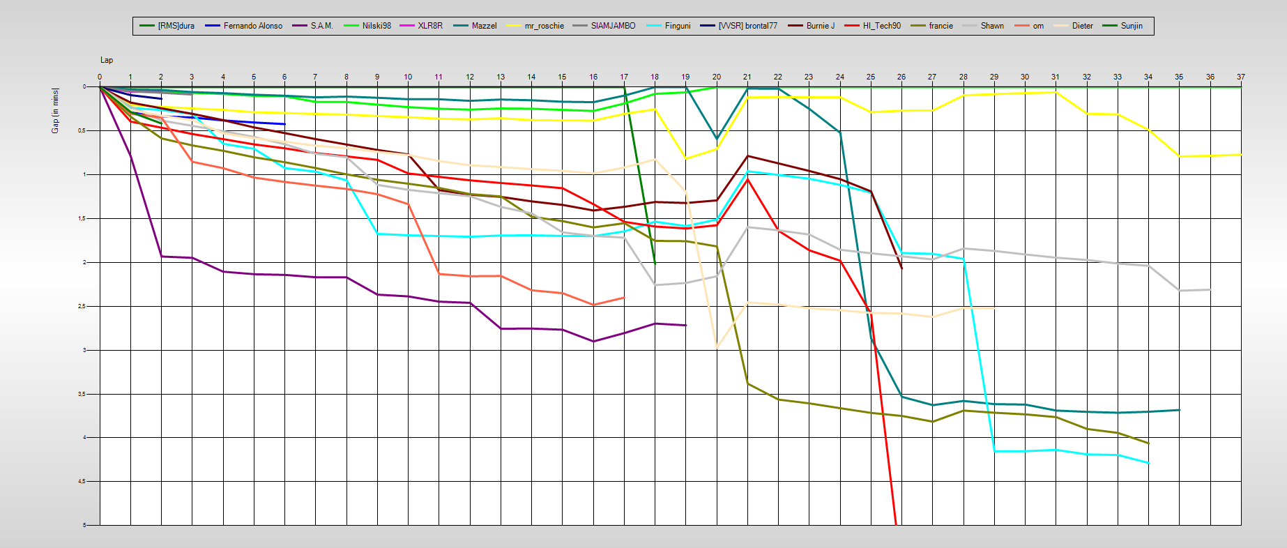The height and width of the screenshot is (548, 1287).
Task: Click the purple S.A.M. legend color line
Action: point(300,26)
